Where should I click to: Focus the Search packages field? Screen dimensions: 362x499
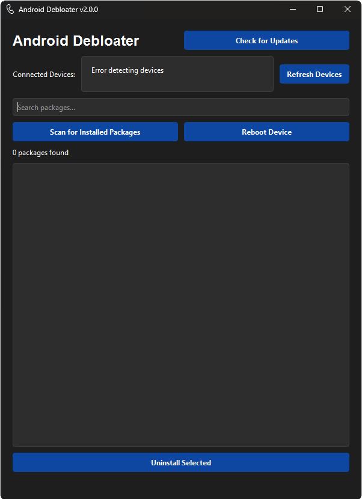tap(181, 107)
